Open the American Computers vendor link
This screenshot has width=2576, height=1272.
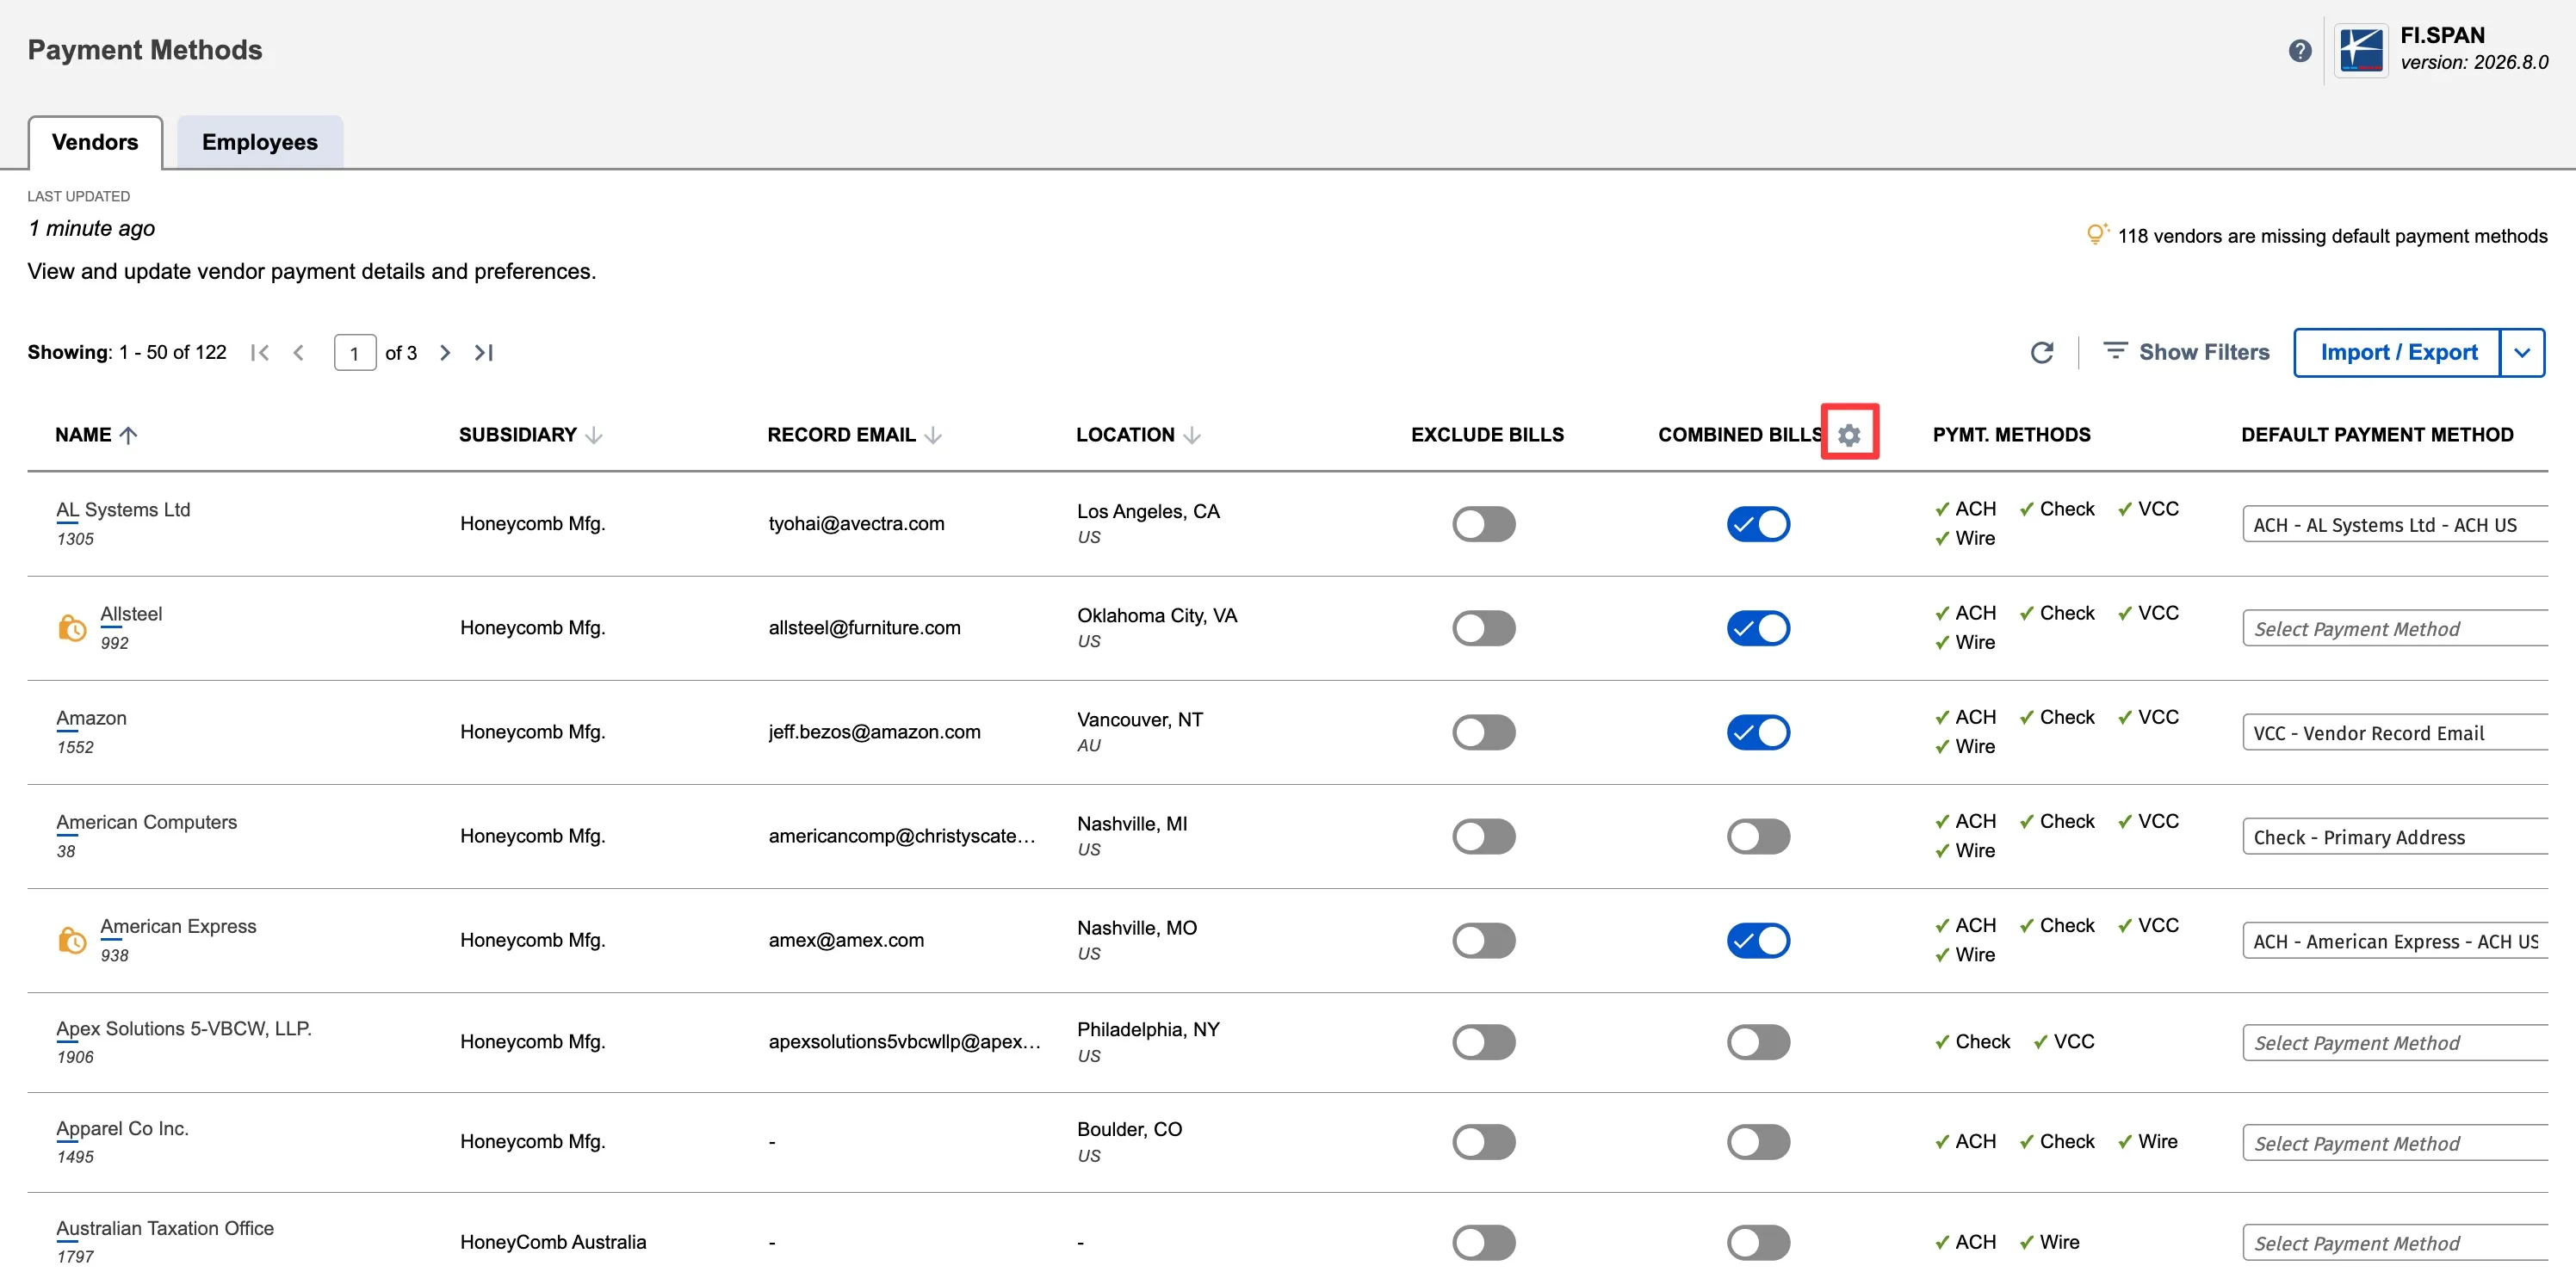(x=146, y=823)
